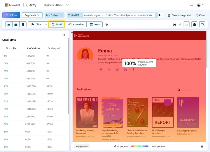Open the hamburger menu icon
Image resolution: width=210 pixels, height=152 pixels.
191,5
